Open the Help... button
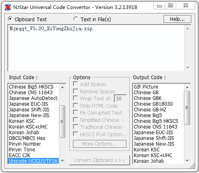 click(177, 19)
